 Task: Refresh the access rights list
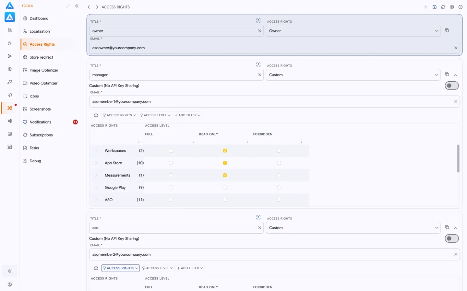pyautogui.click(x=443, y=7)
